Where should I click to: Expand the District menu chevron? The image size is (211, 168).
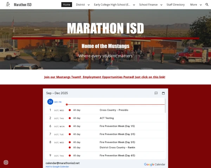[x=89, y=5]
